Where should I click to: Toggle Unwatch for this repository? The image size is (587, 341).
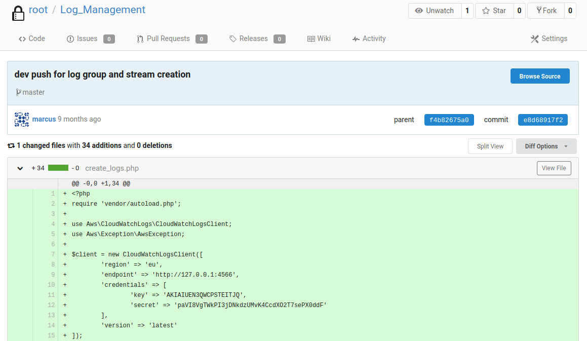pos(435,11)
